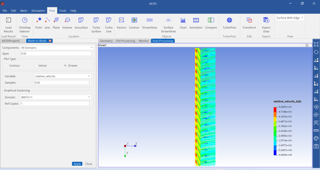Click the zoom region icon in right toolbar

316,123
